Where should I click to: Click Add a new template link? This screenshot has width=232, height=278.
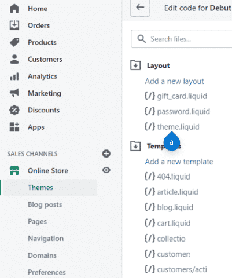pyautogui.click(x=179, y=162)
